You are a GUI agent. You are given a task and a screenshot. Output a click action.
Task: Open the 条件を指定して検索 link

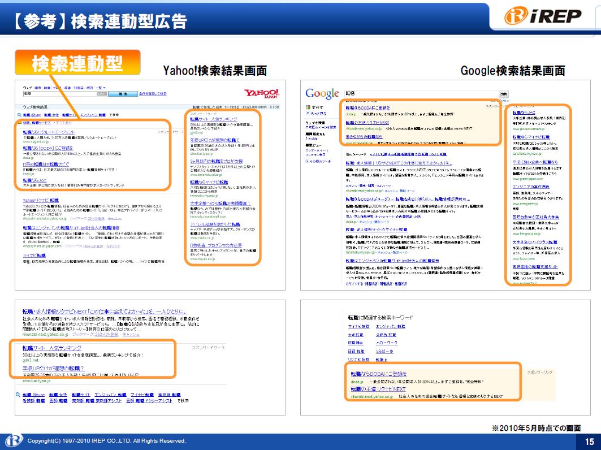pyautogui.click(x=153, y=93)
